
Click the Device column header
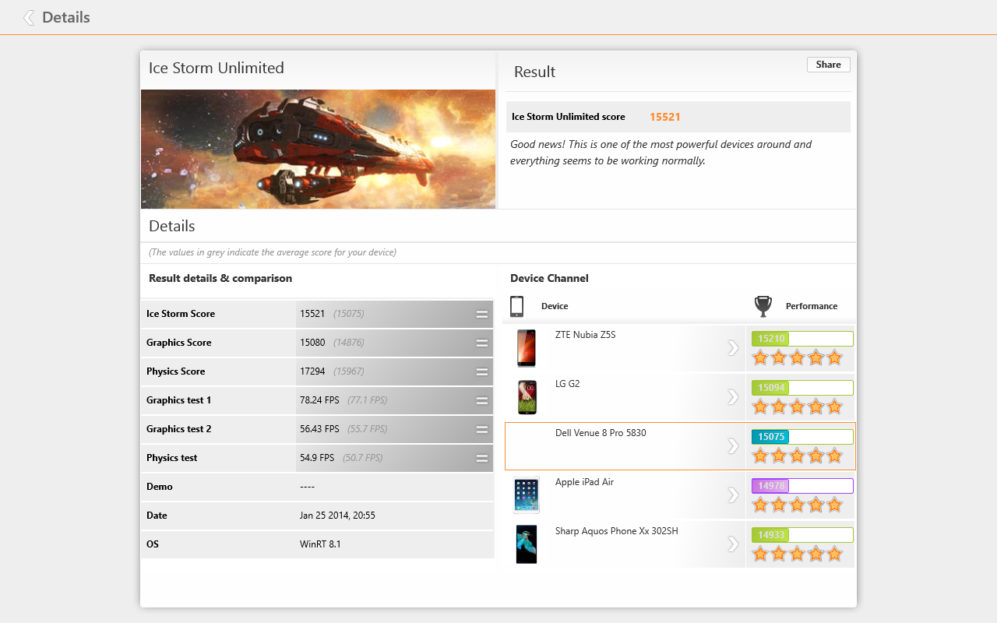tap(555, 307)
